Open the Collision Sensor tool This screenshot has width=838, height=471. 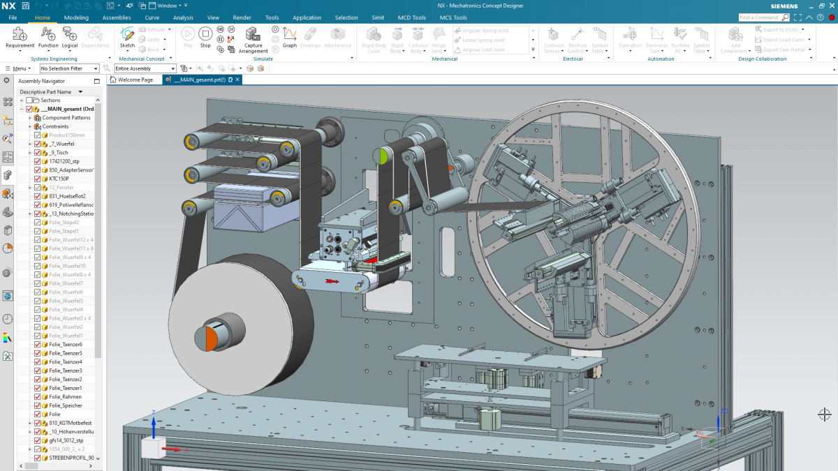[554, 40]
